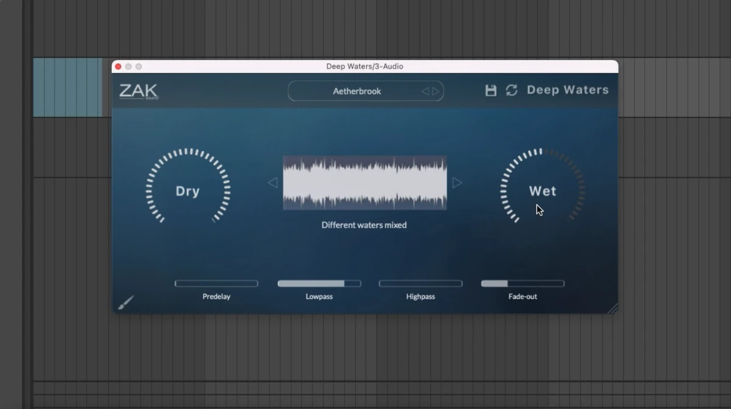
Task: Click the Different waters mixed label
Action: pyautogui.click(x=364, y=225)
